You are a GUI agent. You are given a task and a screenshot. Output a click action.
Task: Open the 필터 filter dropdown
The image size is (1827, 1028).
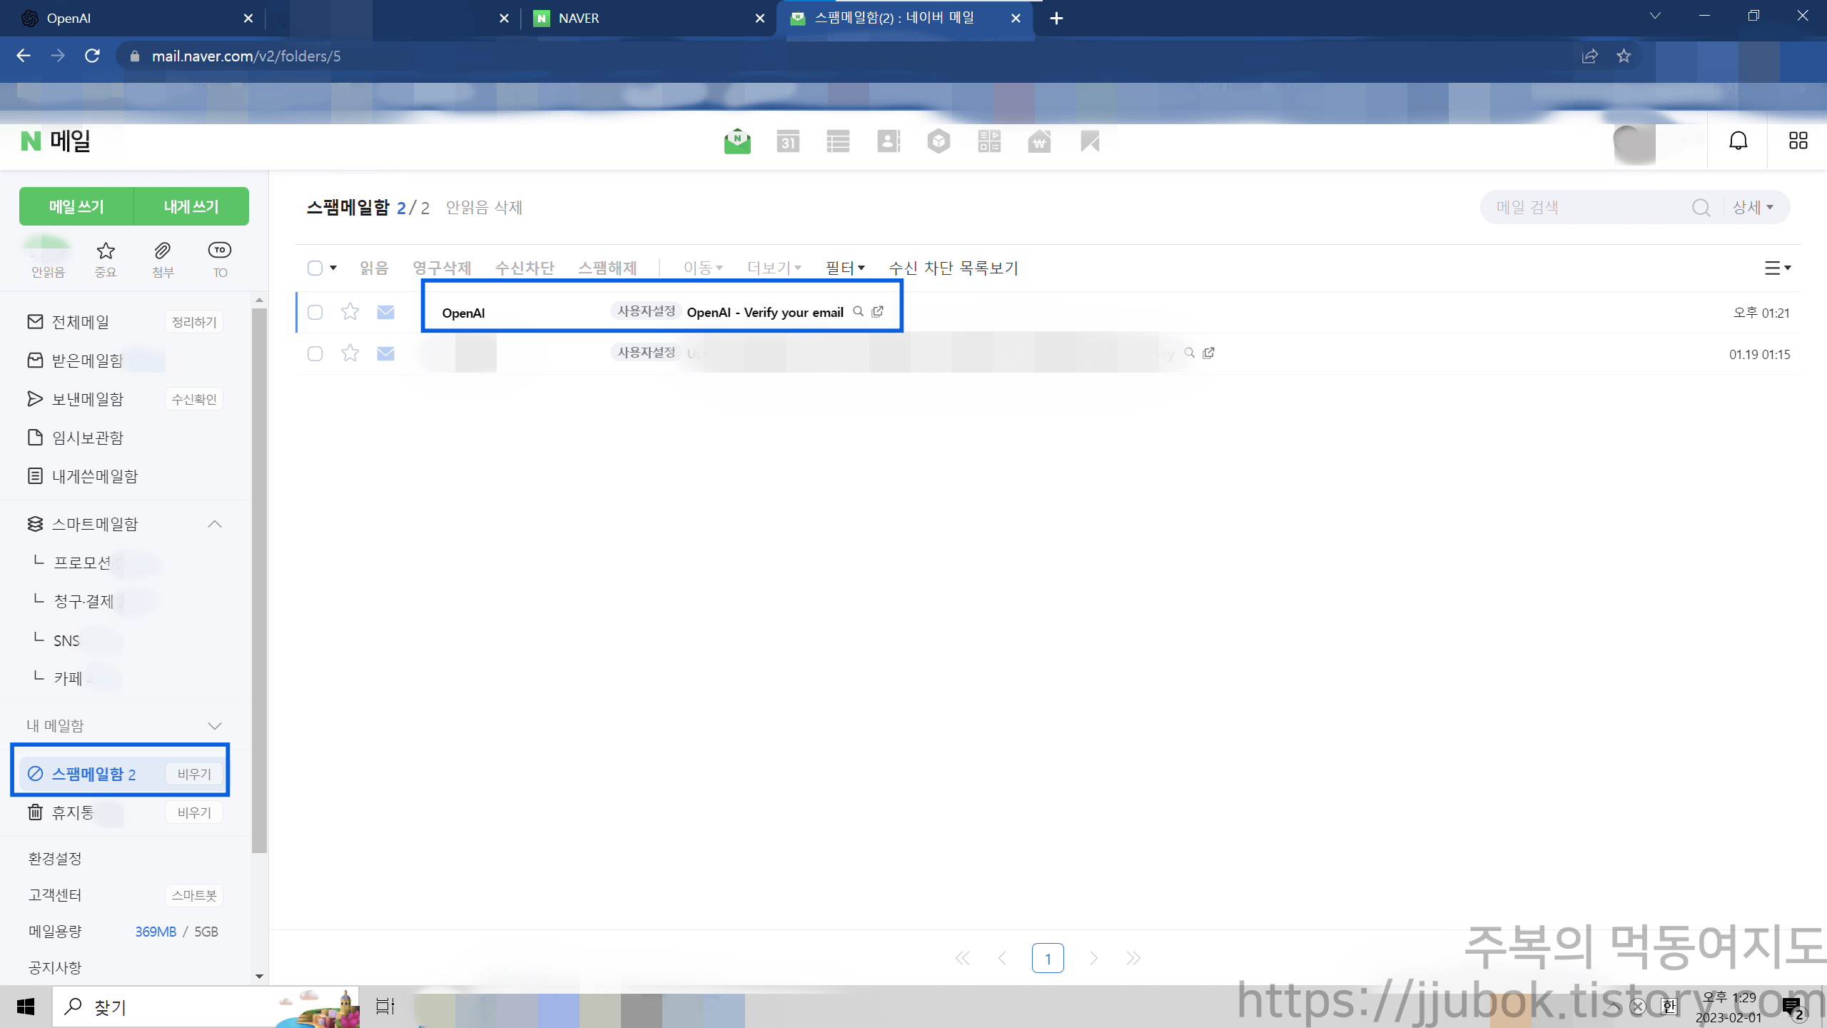(x=845, y=268)
